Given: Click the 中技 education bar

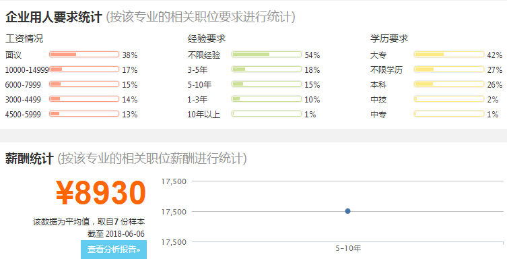Looking at the screenshot, I should point(449,98).
